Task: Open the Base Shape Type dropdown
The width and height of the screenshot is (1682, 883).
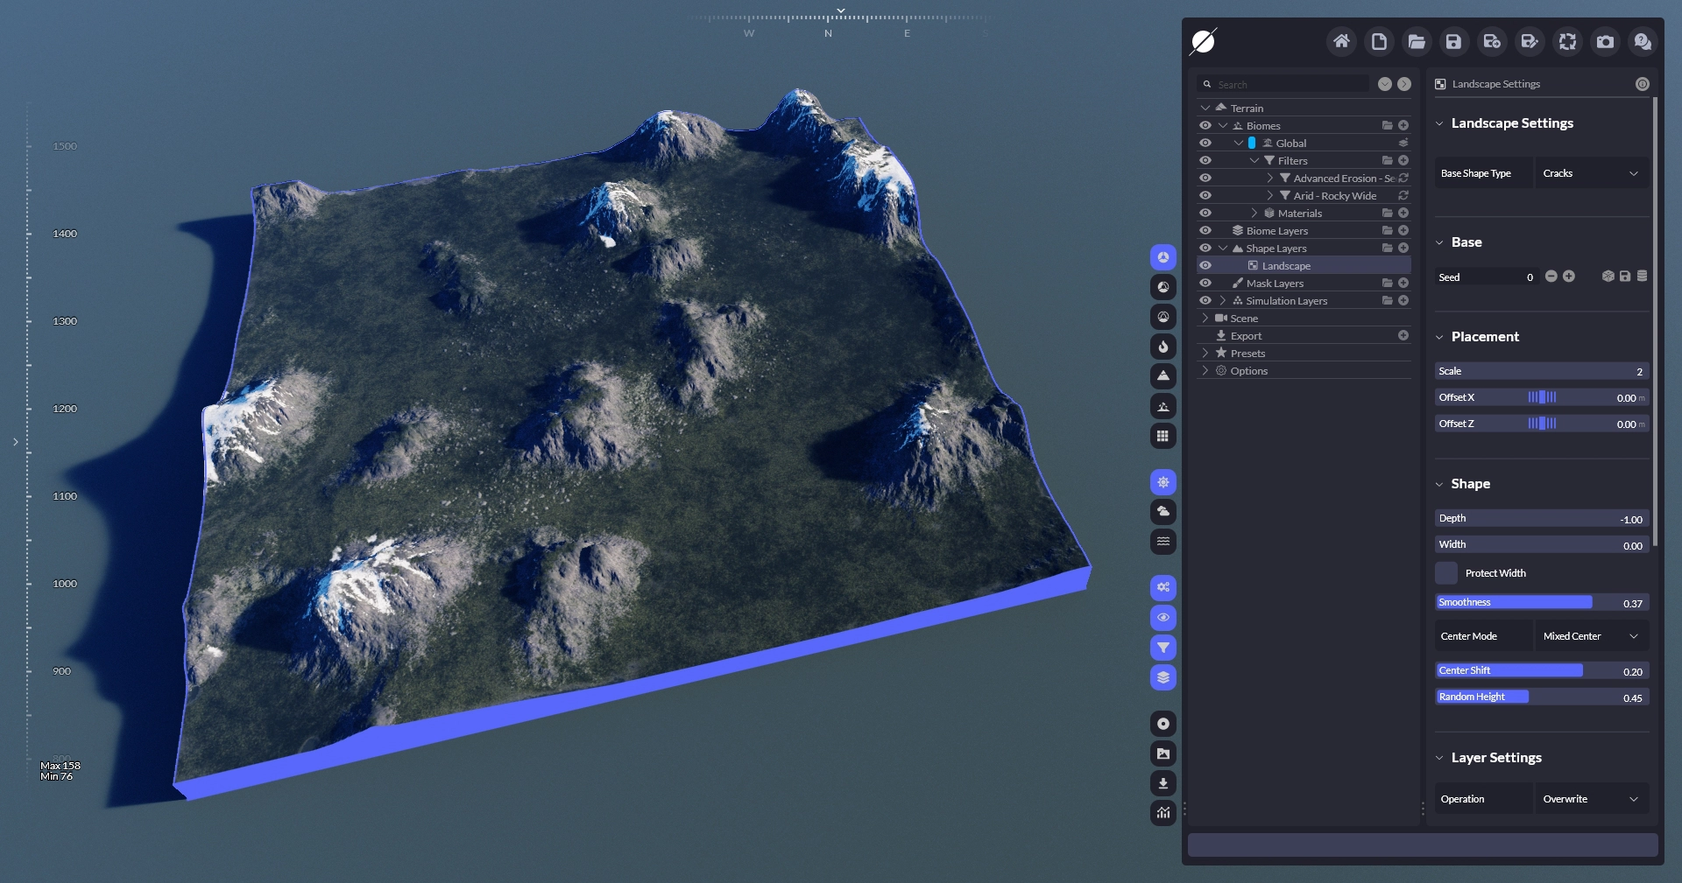Action: 1590,173
